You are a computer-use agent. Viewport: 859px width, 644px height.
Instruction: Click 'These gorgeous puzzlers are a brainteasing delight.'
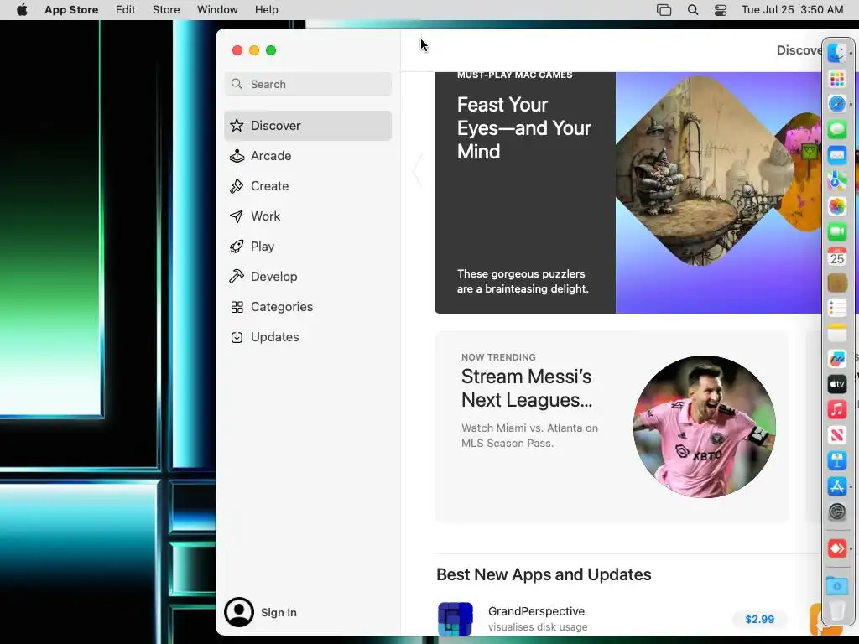point(523,281)
